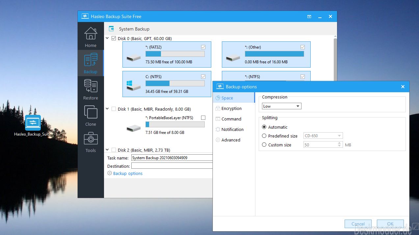The height and width of the screenshot is (235, 419).
Task: Toggle the Disk 0 checkbox
Action: coord(114,38)
